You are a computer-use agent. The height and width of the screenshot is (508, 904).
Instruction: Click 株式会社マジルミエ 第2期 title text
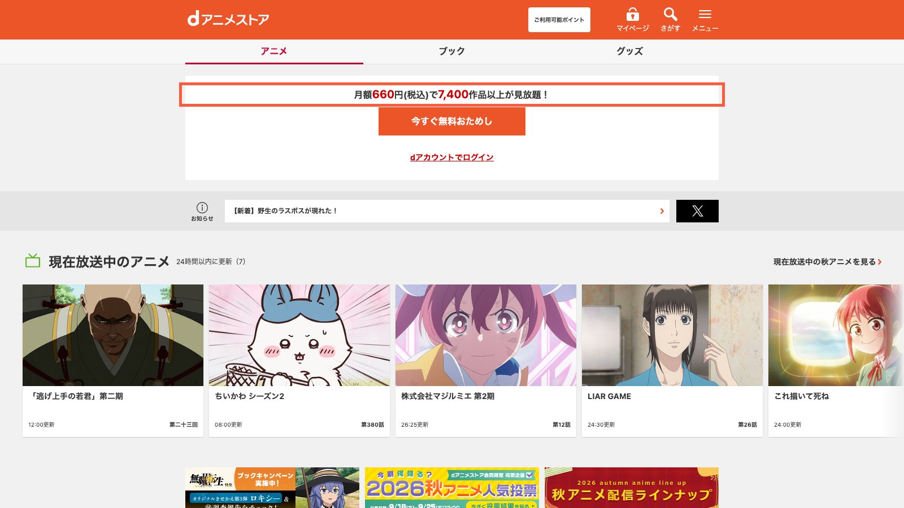tap(447, 396)
